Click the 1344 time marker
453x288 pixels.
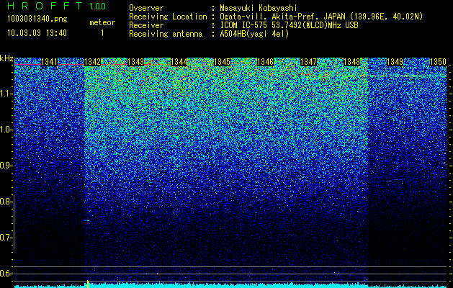point(179,62)
